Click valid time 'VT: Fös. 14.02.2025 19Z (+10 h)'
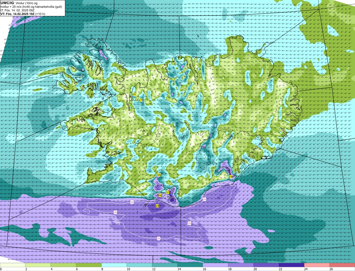 click(x=23, y=14)
